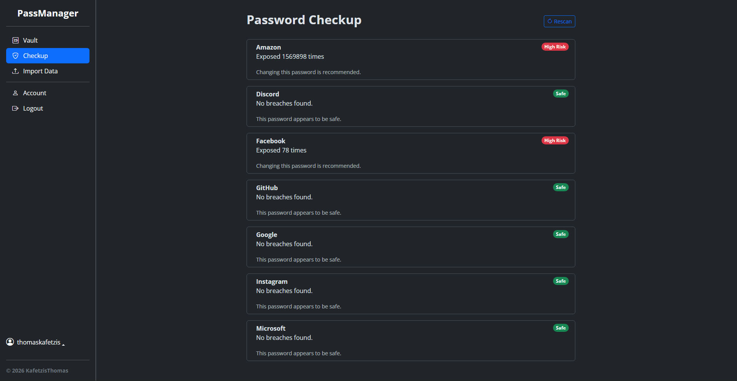Viewport: 737px width, 381px height.
Task: Open the Account page
Action: pyautogui.click(x=48, y=93)
